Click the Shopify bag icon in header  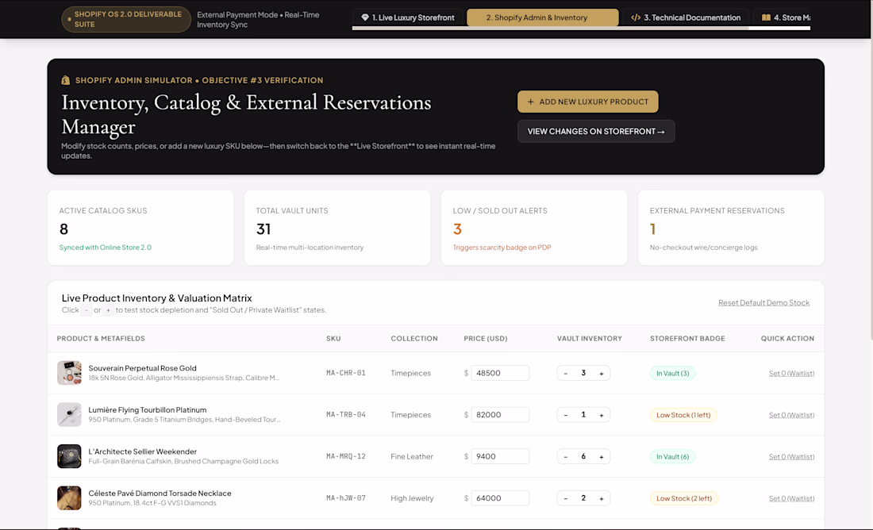click(x=65, y=80)
